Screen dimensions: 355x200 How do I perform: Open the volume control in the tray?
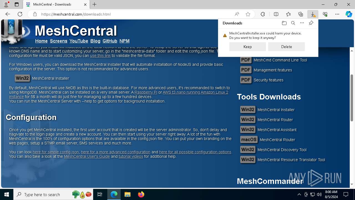(x=319, y=194)
